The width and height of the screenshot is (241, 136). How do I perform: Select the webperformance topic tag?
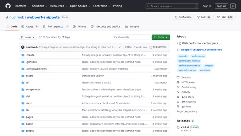coord(187,70)
